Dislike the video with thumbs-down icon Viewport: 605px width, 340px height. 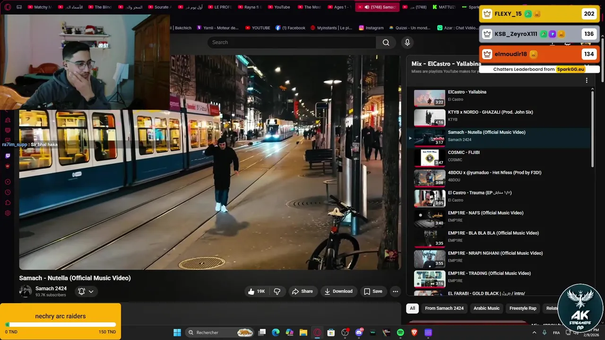tap(277, 291)
